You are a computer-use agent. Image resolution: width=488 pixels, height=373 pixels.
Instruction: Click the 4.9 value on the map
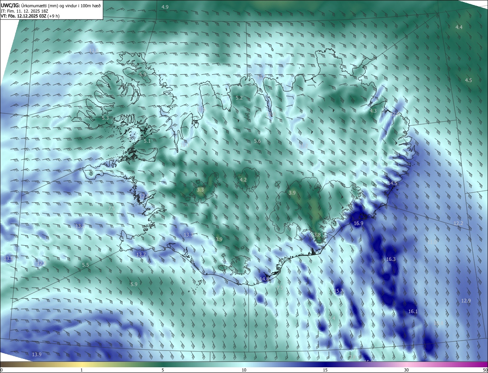coord(165,7)
